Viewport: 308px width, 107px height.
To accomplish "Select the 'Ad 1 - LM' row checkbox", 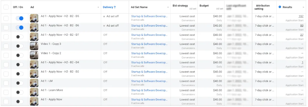I will pos(6,83).
